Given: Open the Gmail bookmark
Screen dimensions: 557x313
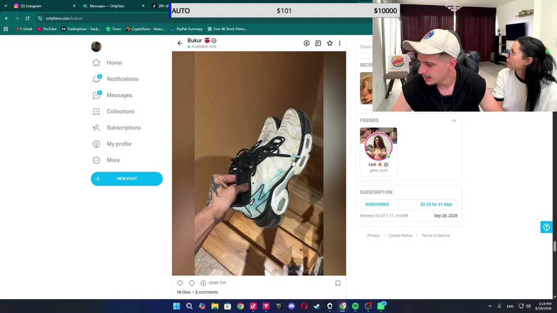Looking at the screenshot, I should (x=24, y=29).
